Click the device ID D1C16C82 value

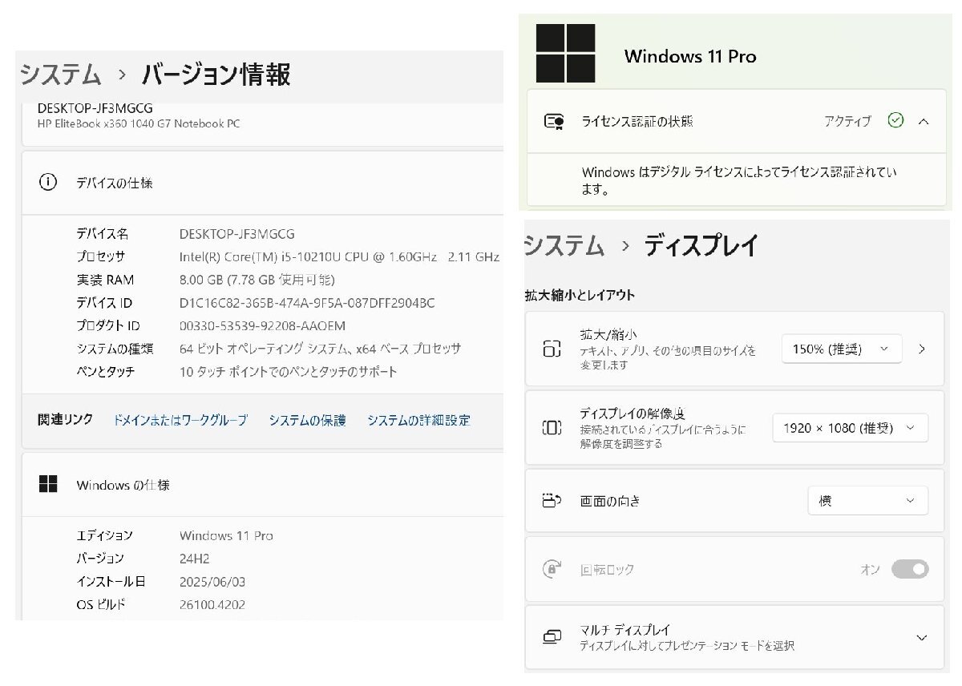click(x=307, y=303)
